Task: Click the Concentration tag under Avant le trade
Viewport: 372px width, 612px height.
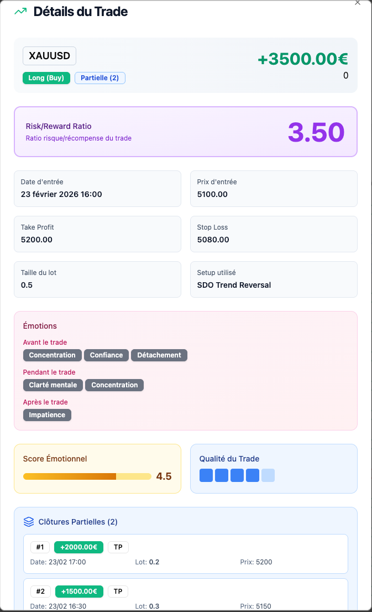Action: click(x=53, y=355)
